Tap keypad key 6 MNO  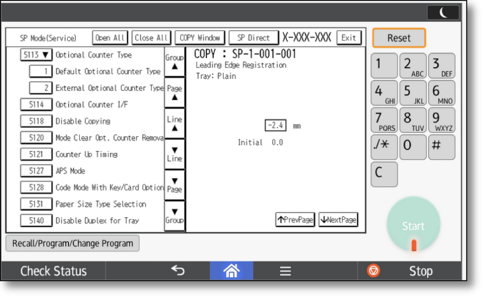tap(442, 93)
